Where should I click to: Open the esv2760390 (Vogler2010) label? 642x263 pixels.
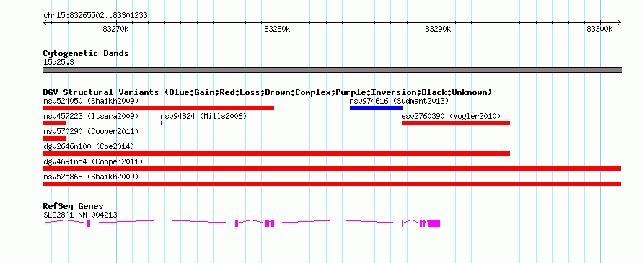click(451, 116)
